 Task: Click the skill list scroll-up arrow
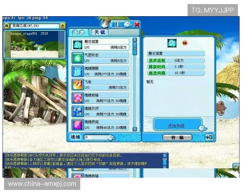pos(135,40)
